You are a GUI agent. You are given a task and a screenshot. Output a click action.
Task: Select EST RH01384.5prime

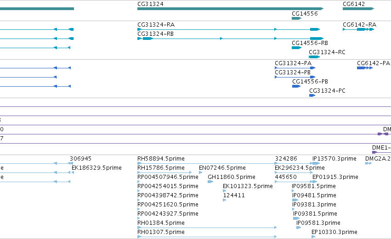tap(161, 223)
